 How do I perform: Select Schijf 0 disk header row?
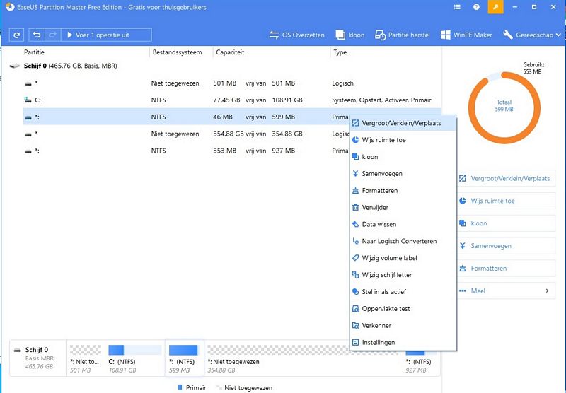[x=225, y=66]
